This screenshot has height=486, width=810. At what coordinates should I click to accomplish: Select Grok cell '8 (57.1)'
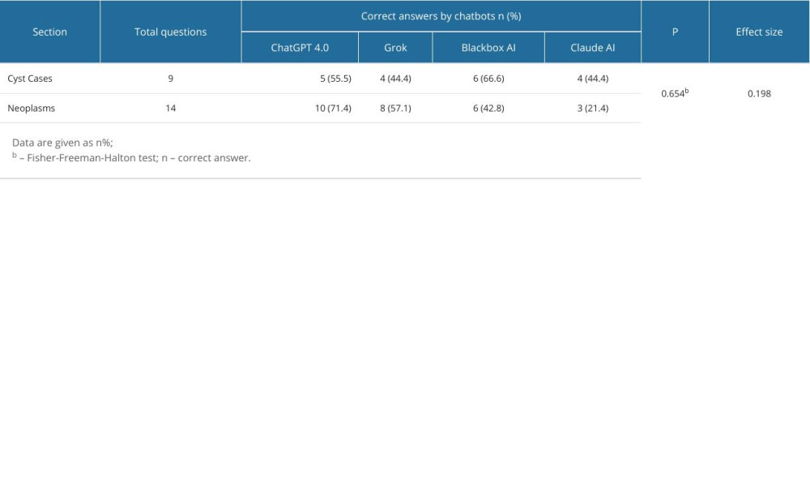coord(395,108)
